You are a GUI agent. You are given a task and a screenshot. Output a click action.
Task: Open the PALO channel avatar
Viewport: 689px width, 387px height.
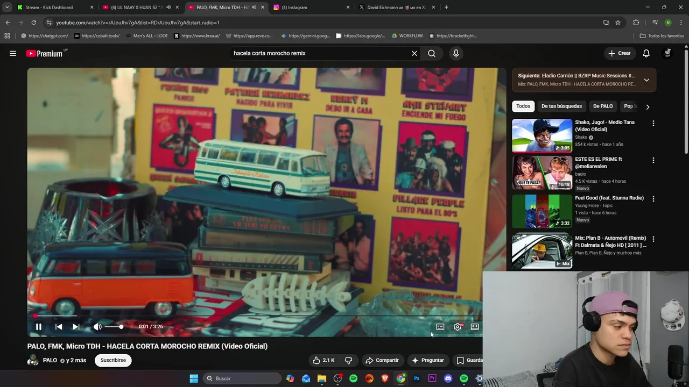(33, 360)
